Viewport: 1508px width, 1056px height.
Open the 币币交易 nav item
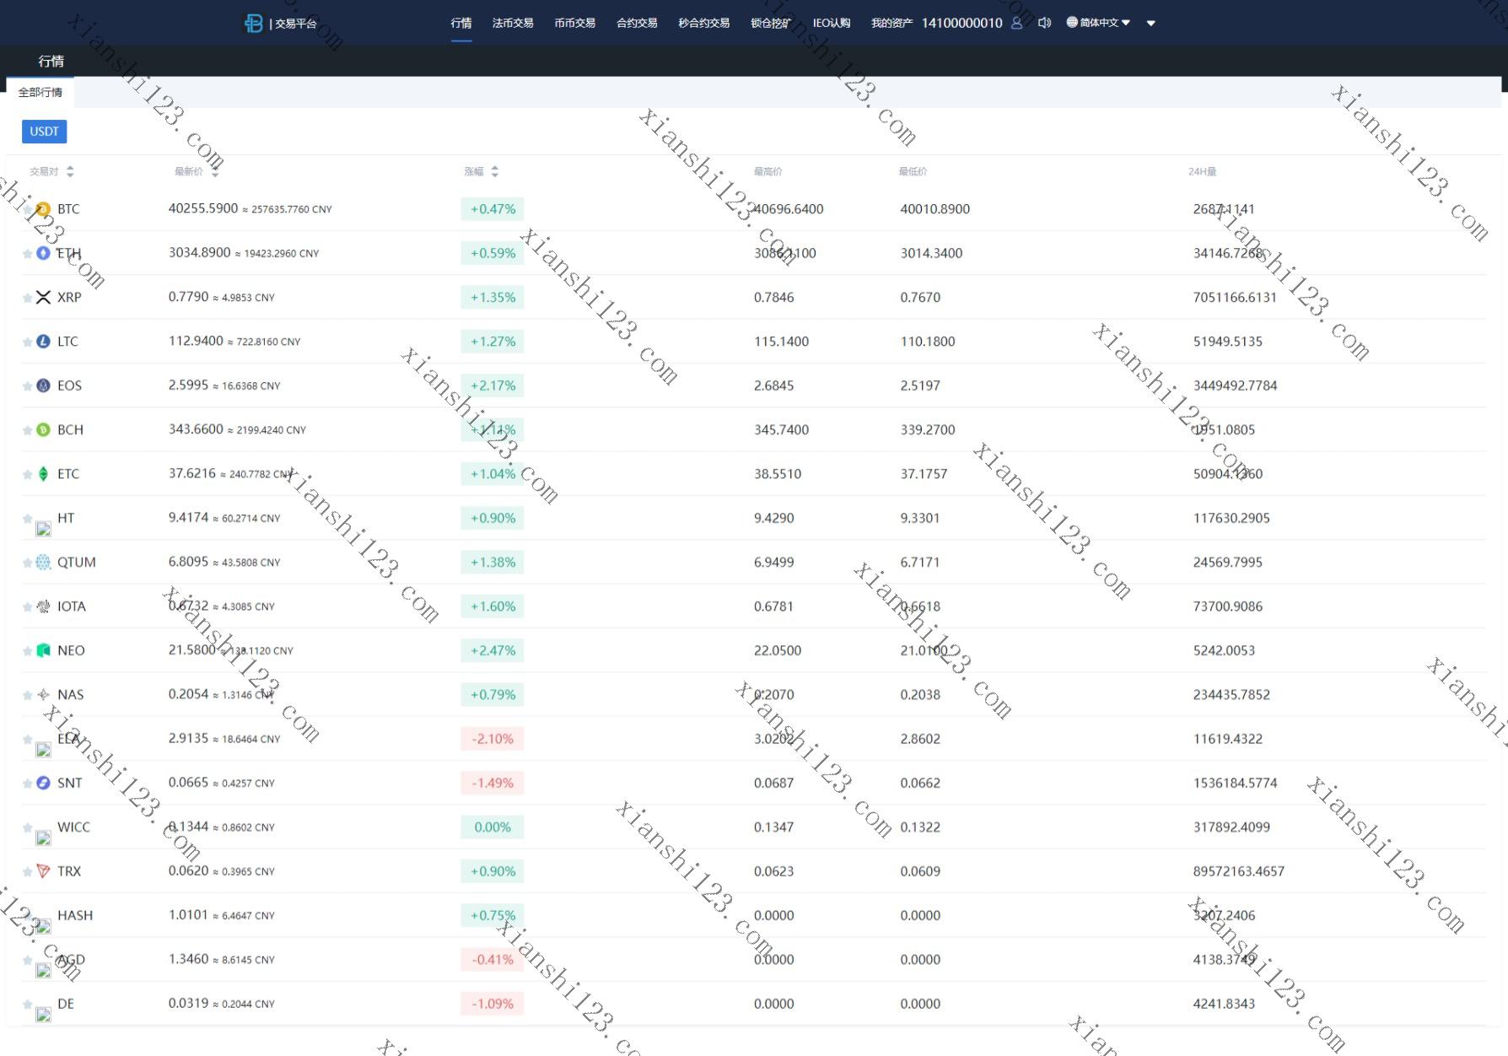pos(574,23)
